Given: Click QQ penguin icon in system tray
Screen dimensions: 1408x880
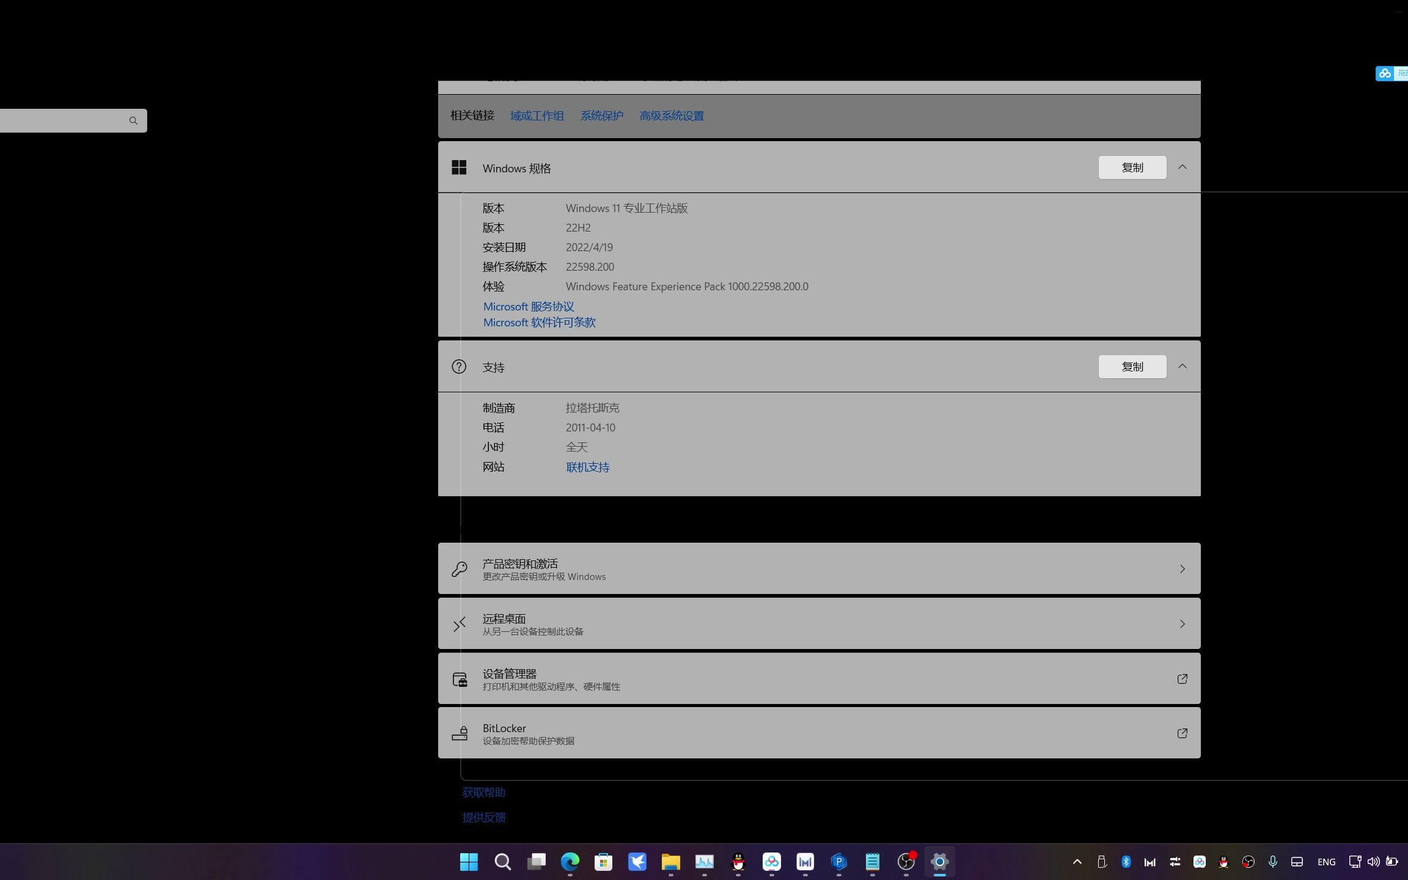Looking at the screenshot, I should pyautogui.click(x=1223, y=862).
